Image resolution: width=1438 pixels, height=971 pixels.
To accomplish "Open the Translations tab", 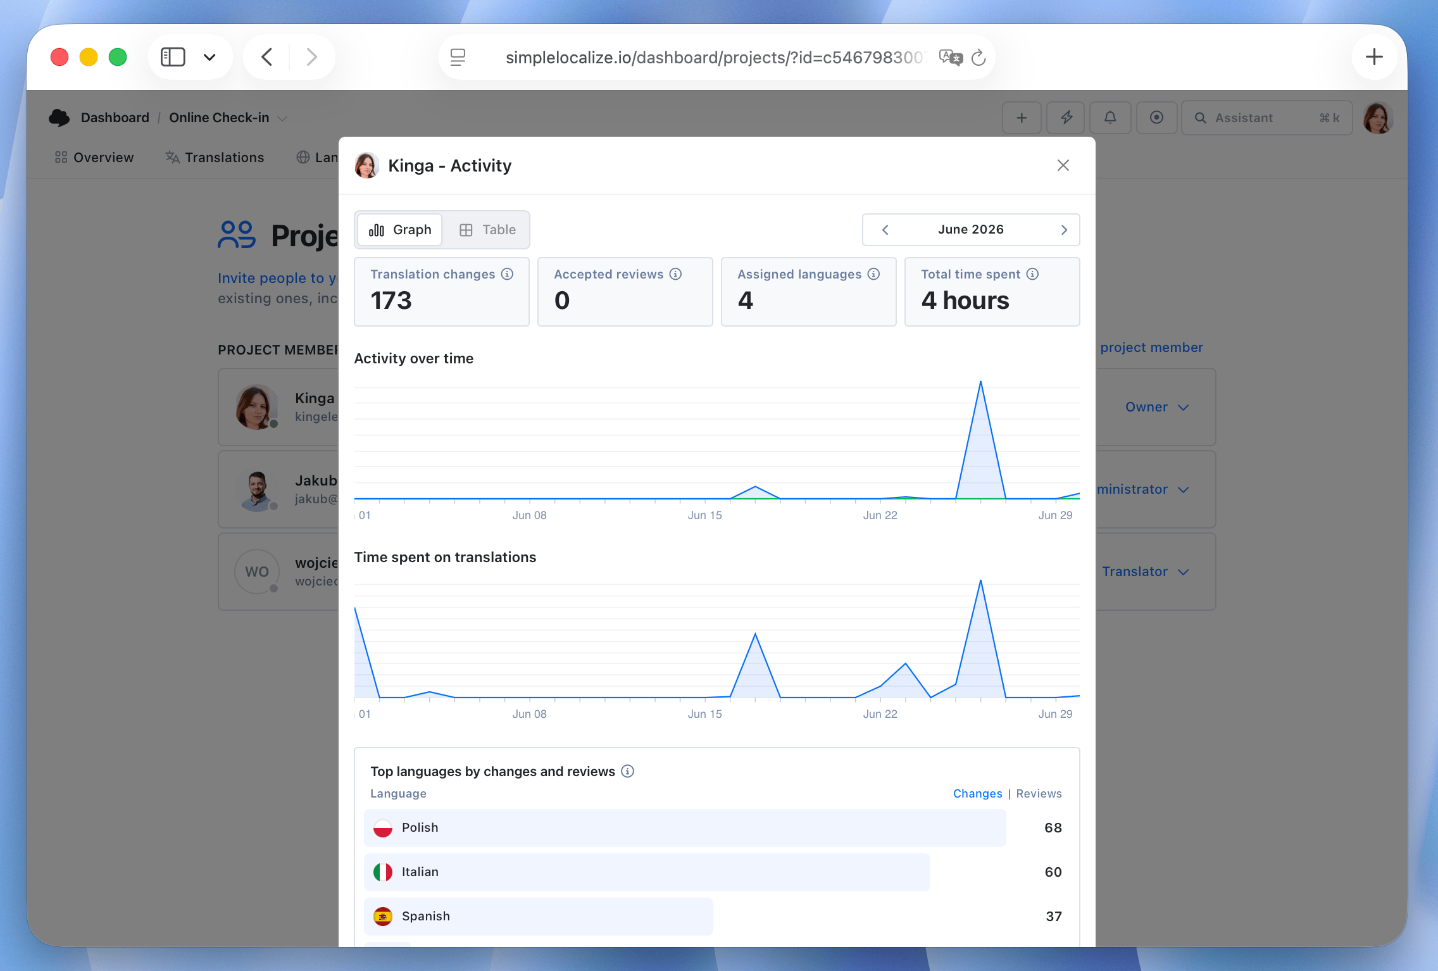I will pos(215,158).
